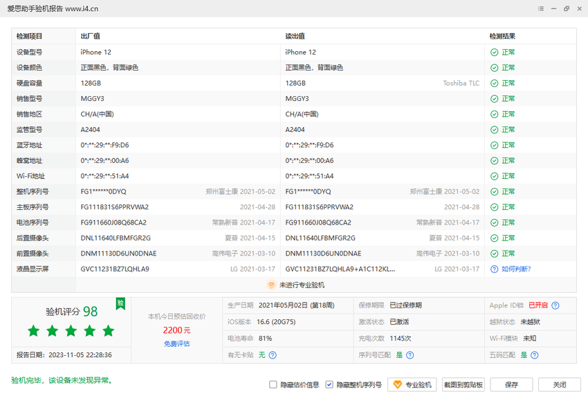The image size is (588, 400).
Task: Click the Wi-Fi模块 value 未知
Action: [529, 339]
